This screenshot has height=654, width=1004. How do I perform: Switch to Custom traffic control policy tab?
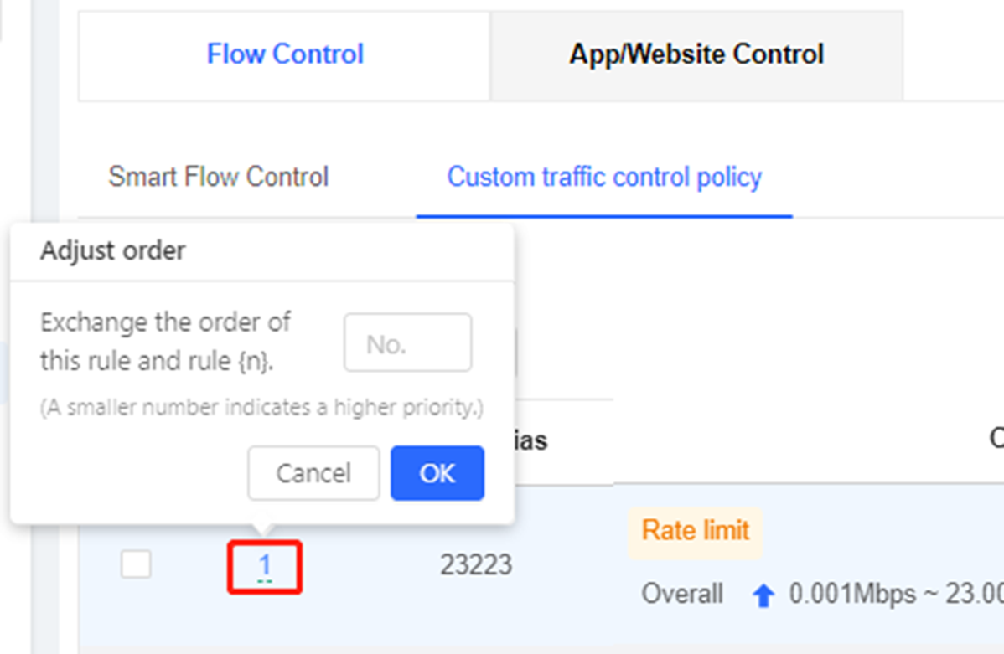coord(604,177)
